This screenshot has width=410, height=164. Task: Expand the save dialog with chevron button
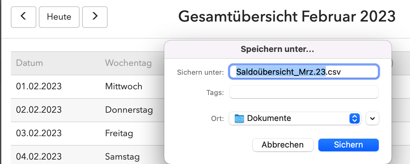click(372, 119)
